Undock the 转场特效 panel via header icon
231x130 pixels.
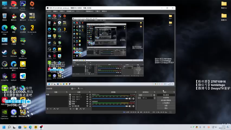coord(154,92)
